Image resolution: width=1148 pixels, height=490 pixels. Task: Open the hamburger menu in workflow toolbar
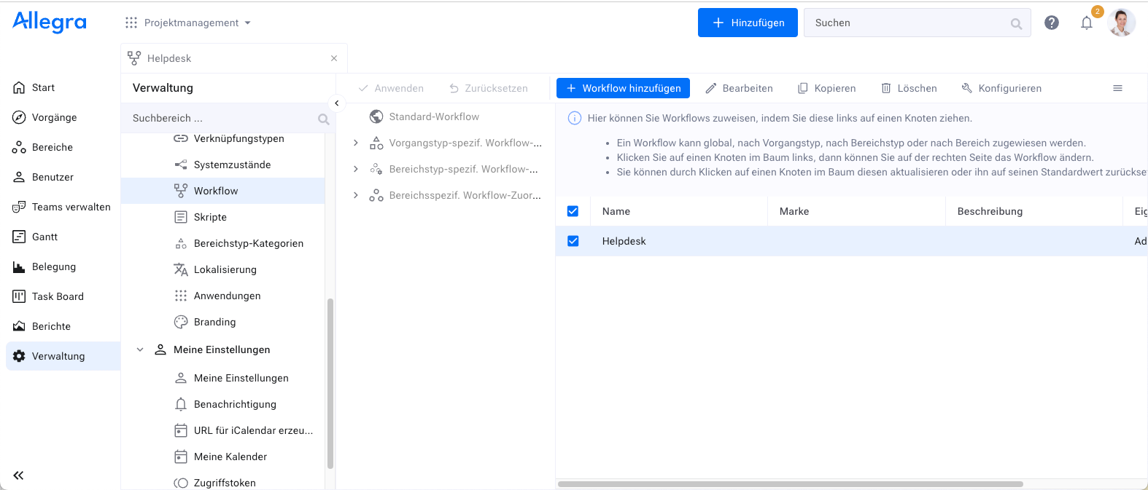[1117, 88]
